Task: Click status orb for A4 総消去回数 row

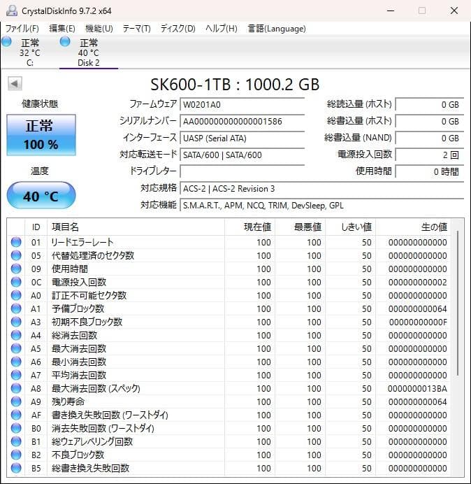Action: [16, 335]
